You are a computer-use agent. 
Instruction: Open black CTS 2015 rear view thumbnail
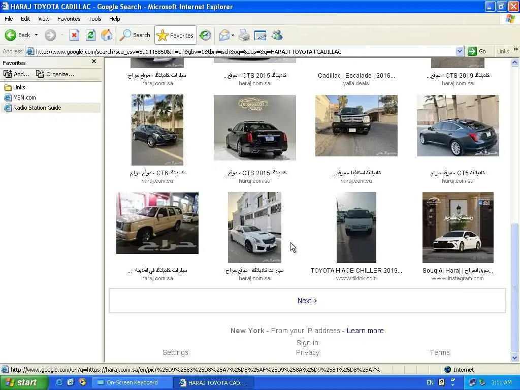255,127
